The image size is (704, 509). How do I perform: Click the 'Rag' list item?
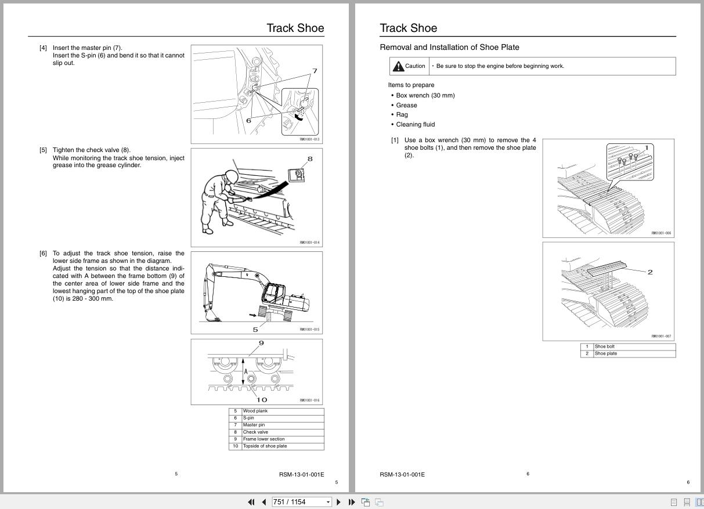(402, 114)
